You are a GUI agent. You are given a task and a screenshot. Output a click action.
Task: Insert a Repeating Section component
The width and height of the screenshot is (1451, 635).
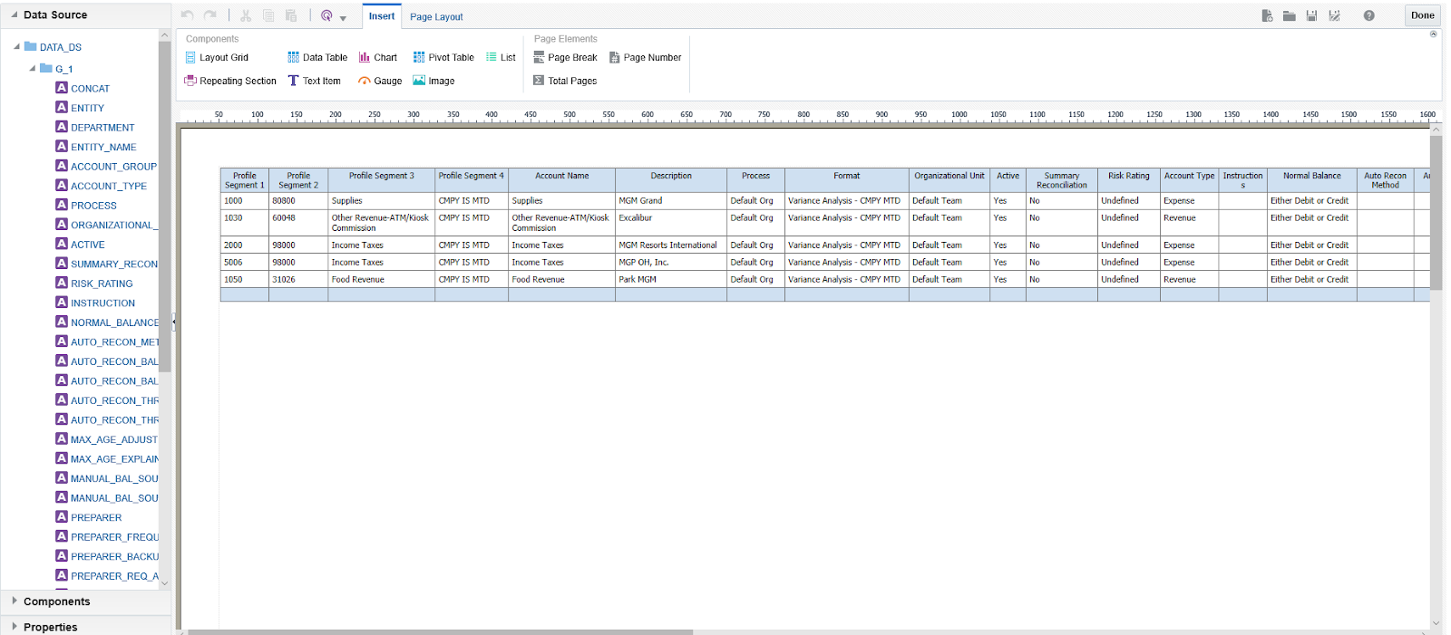coord(230,81)
